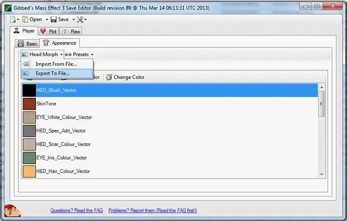This screenshot has height=221, width=347.
Task: Click the list scrollbar up arrow
Action: click(x=321, y=87)
